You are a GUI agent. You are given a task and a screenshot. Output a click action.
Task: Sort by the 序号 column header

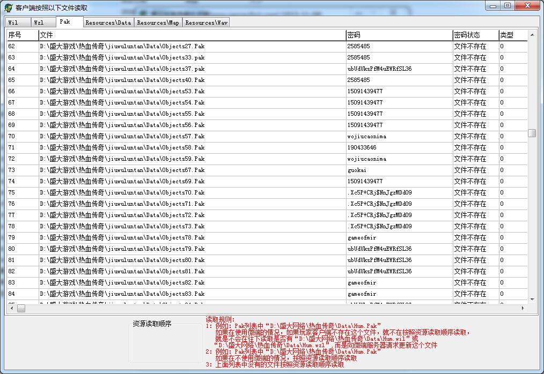pyautogui.click(x=23, y=35)
